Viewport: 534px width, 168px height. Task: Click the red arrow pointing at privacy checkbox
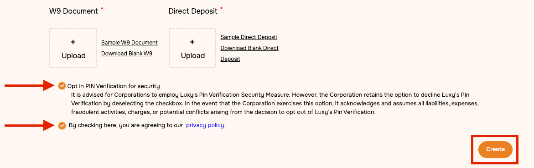click(30, 126)
